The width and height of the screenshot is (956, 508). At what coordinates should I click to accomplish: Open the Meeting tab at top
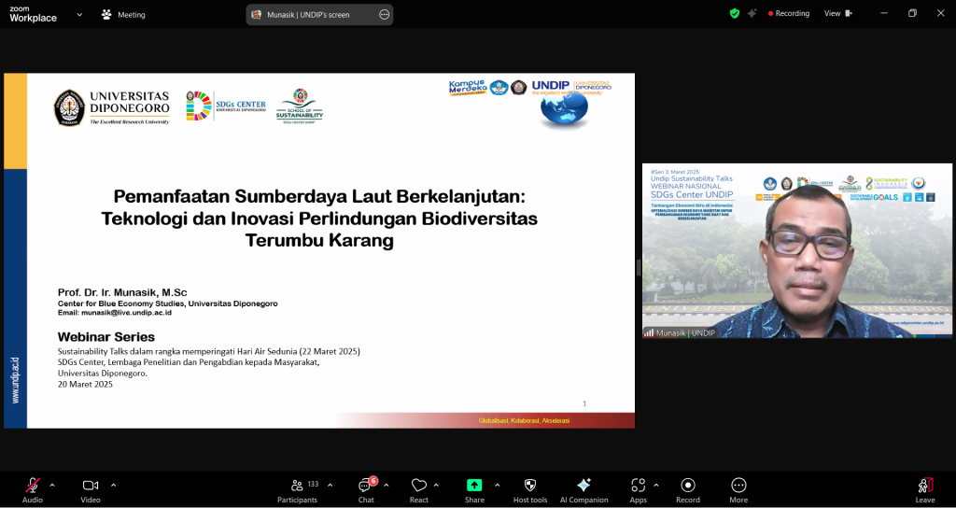point(123,15)
